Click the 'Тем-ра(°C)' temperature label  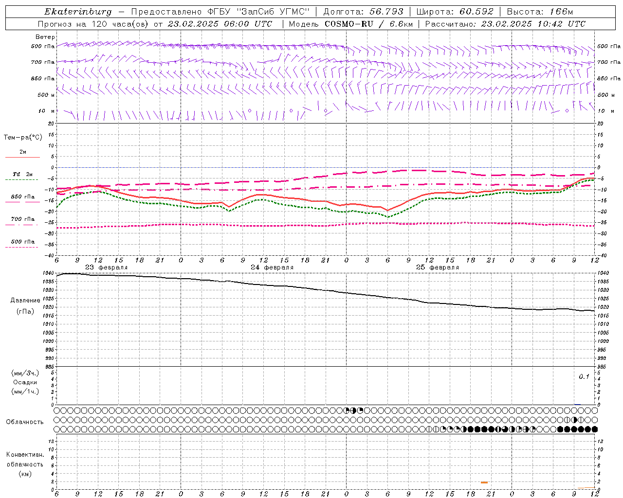23,138
